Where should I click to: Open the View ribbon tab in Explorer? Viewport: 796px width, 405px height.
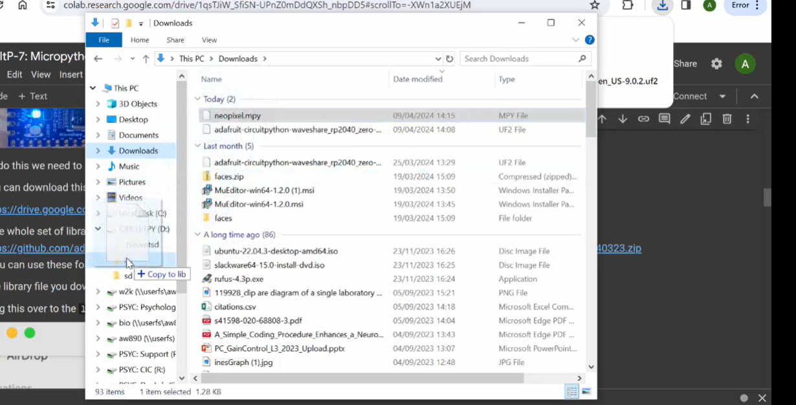(209, 40)
